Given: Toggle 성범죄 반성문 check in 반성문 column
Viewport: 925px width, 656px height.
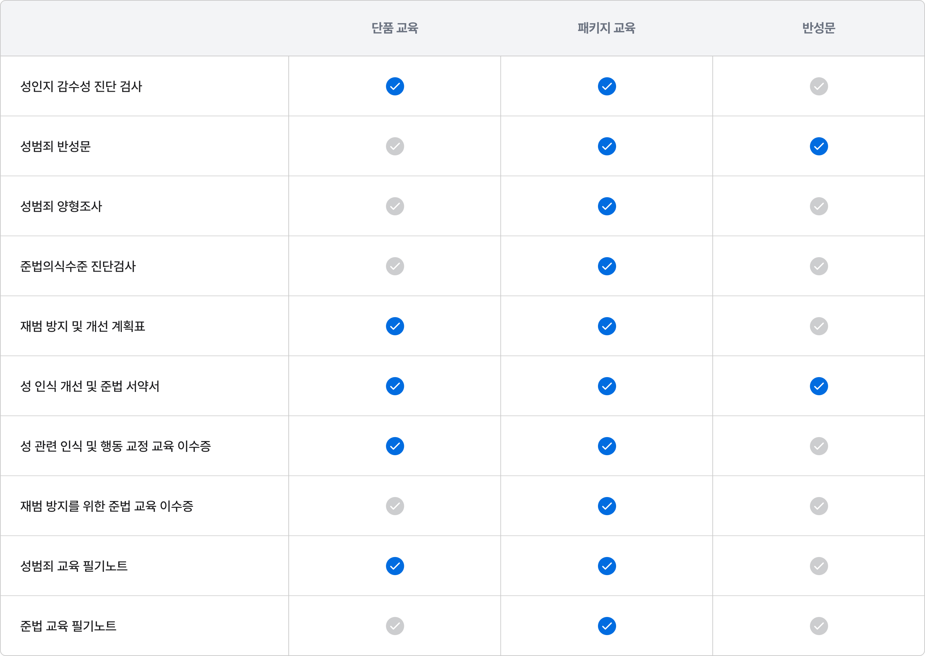Looking at the screenshot, I should [818, 146].
